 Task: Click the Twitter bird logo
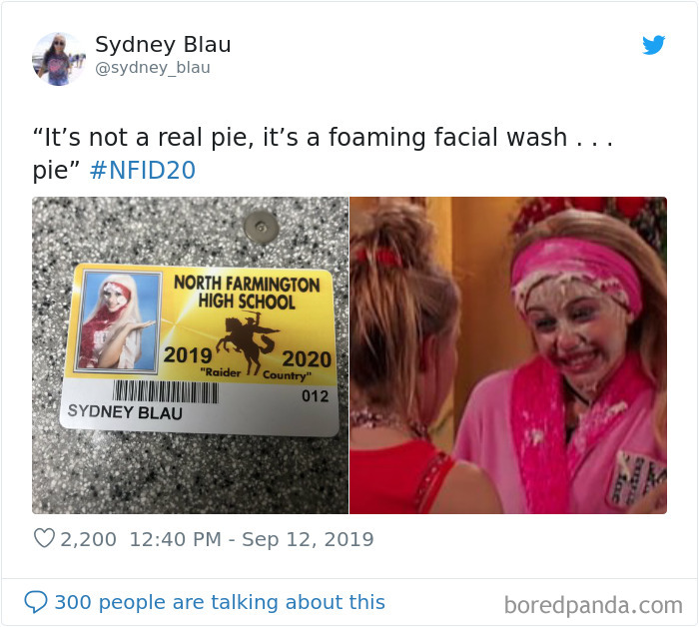pos(653,45)
